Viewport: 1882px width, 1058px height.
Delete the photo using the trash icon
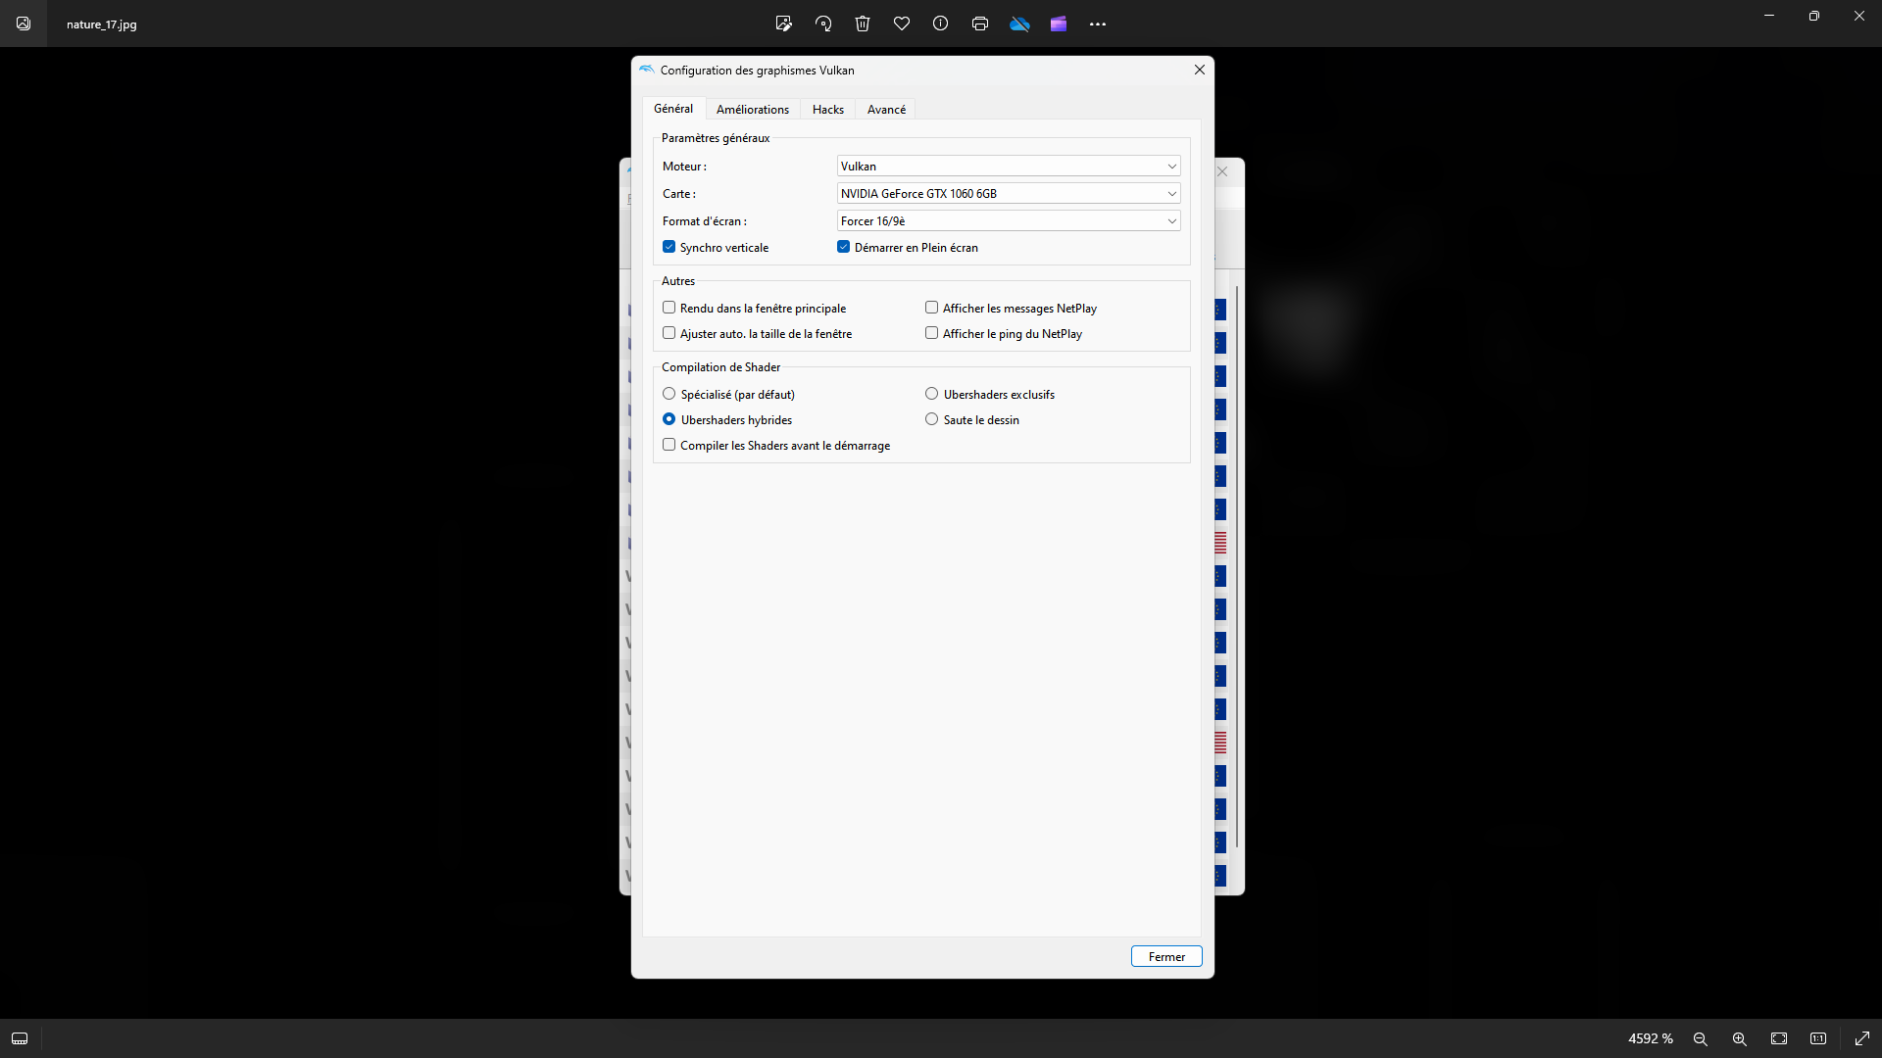[x=863, y=24]
